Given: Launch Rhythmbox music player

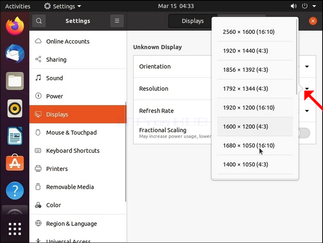Looking at the screenshot, I should pos(15,109).
